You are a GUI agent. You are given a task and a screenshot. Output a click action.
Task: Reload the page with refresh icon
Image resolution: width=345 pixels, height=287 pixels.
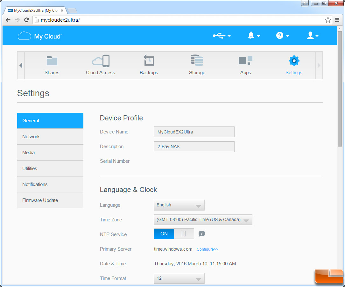coord(27,20)
